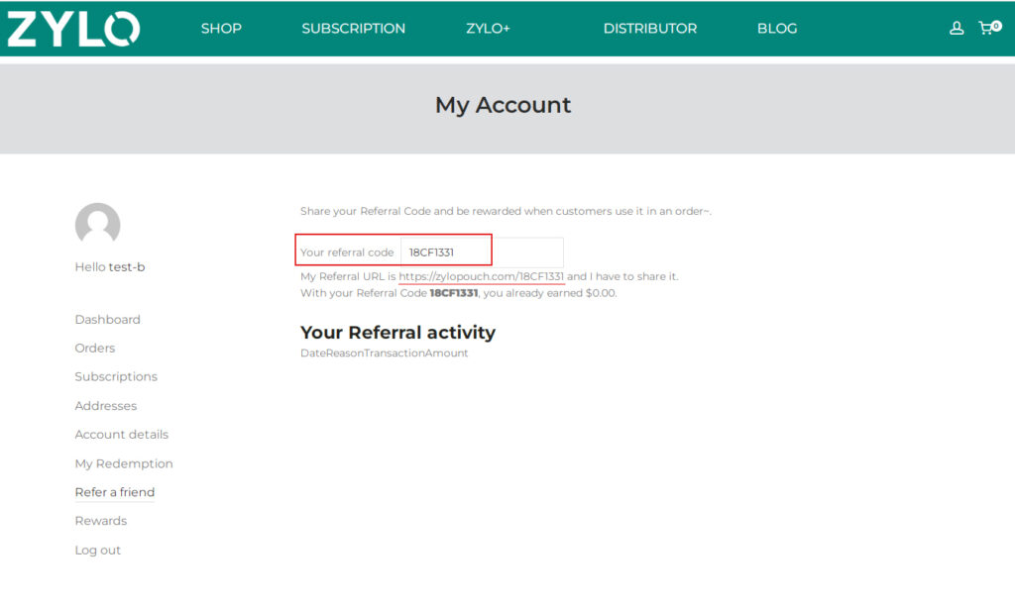Viewport: 1015px width, 606px height.
Task: Open the SHOP menu
Action: point(221,29)
